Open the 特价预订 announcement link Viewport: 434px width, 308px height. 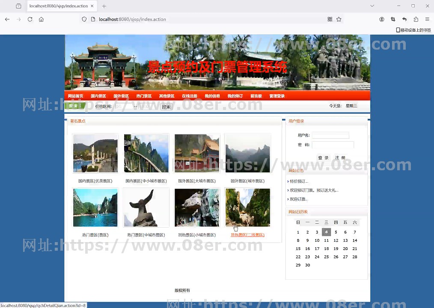[299, 181]
